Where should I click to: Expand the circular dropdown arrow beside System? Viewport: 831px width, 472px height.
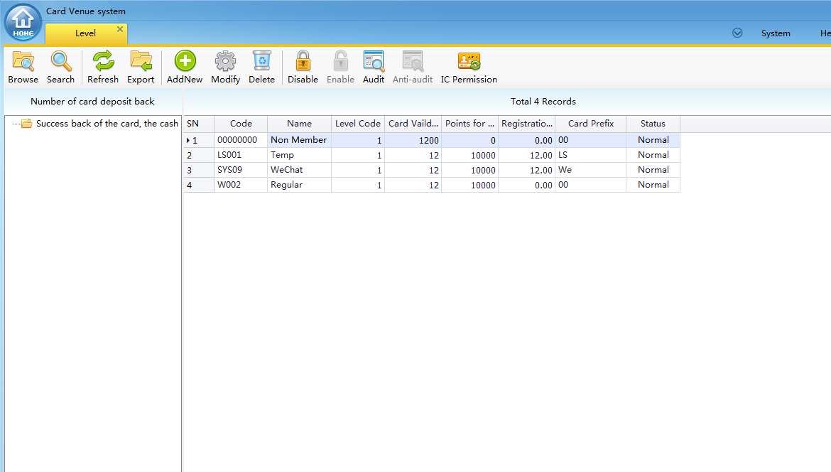(737, 33)
